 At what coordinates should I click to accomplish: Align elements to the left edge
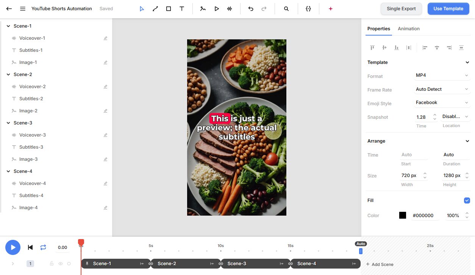[425, 48]
